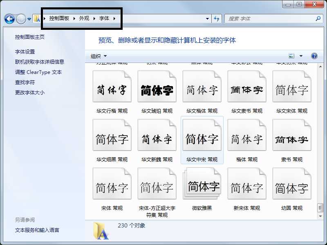Open the recent pages arrow beside Forward
Image resolution: width=327 pixels, height=245 pixels.
[x=29, y=19]
